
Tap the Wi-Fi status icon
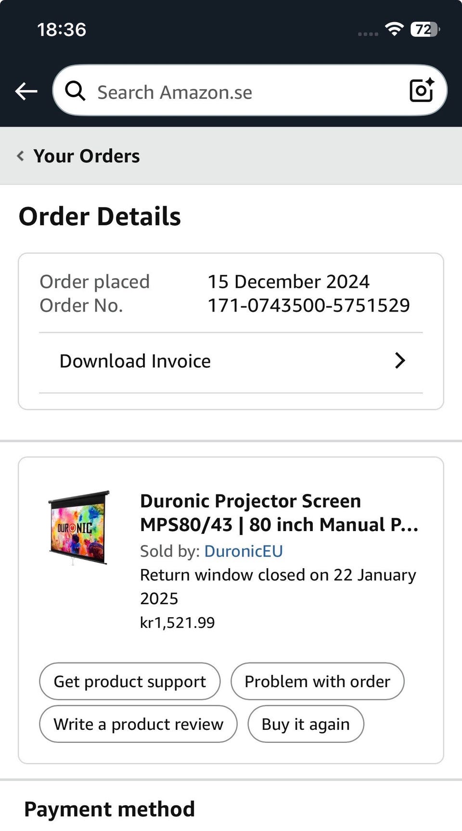394,29
